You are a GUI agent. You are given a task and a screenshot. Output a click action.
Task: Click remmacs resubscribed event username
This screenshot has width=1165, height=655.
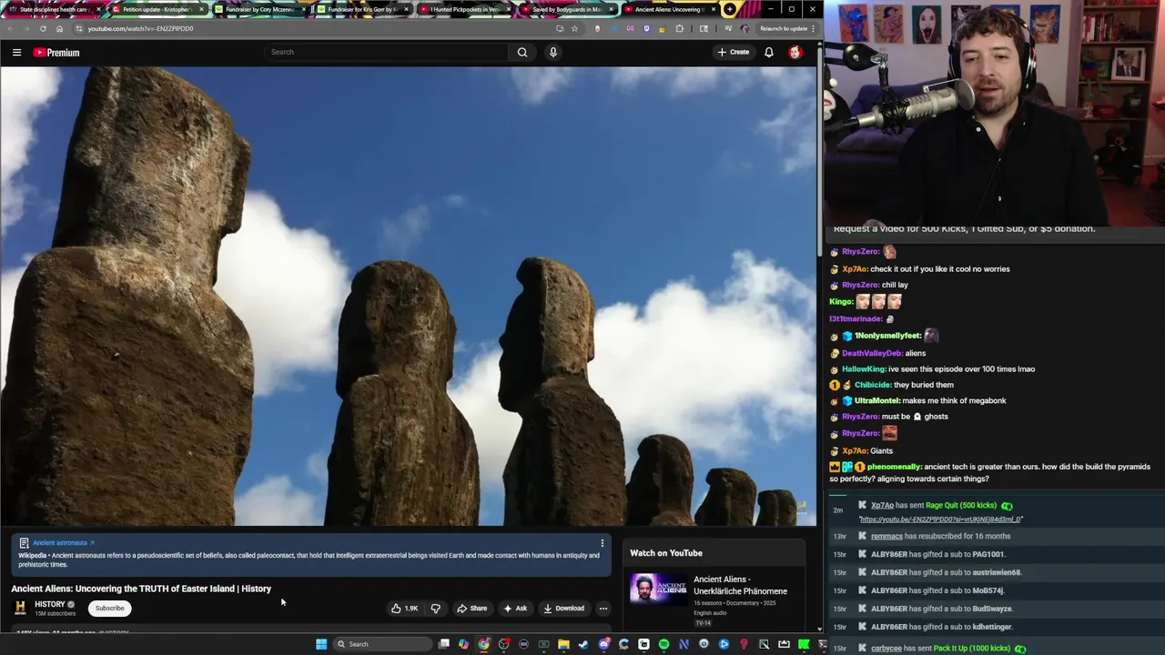[x=886, y=537]
